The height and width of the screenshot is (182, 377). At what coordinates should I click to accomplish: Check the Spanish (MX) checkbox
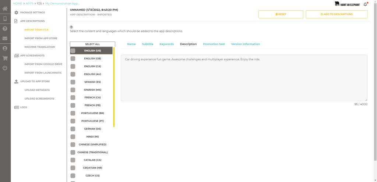(73, 90)
